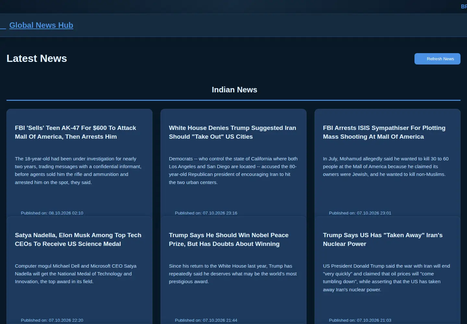Image resolution: width=467 pixels, height=324 pixels.
Task: Click the summary starting "US President Donald Trump"
Action: [387, 278]
